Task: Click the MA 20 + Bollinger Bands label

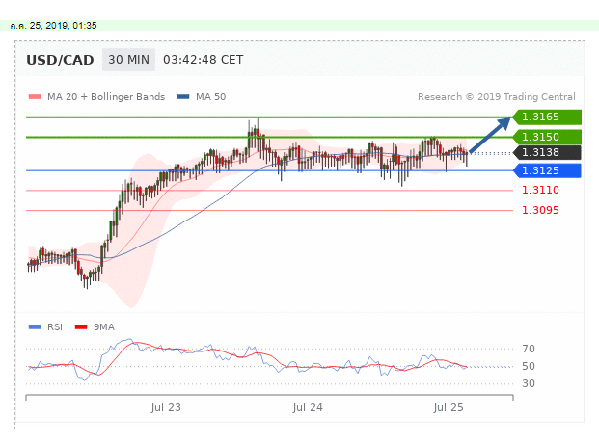Action: coord(106,97)
